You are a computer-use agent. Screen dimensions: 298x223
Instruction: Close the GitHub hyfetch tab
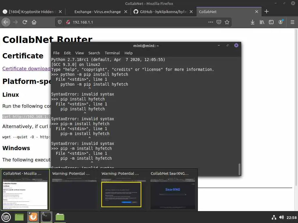pos(191,12)
